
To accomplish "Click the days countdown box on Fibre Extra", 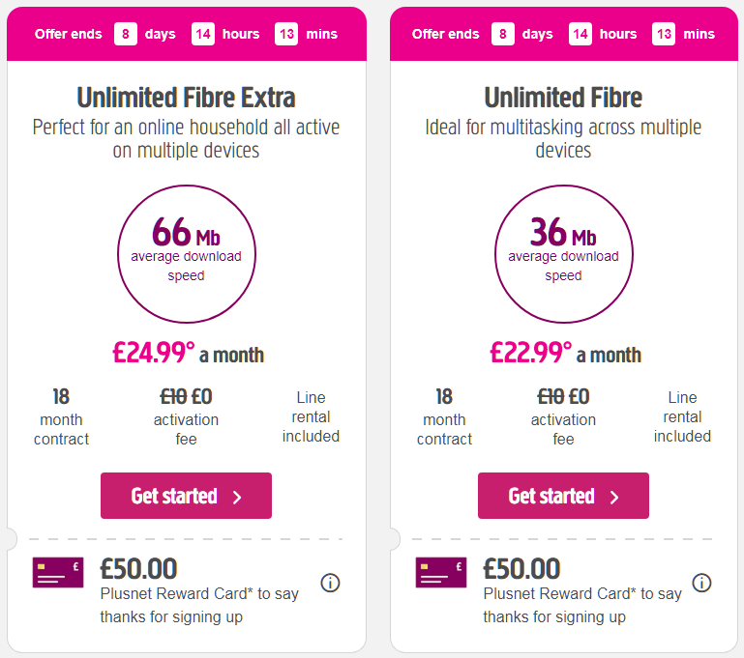I will [x=126, y=34].
